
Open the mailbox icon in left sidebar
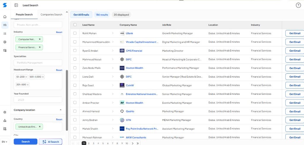point(5,51)
